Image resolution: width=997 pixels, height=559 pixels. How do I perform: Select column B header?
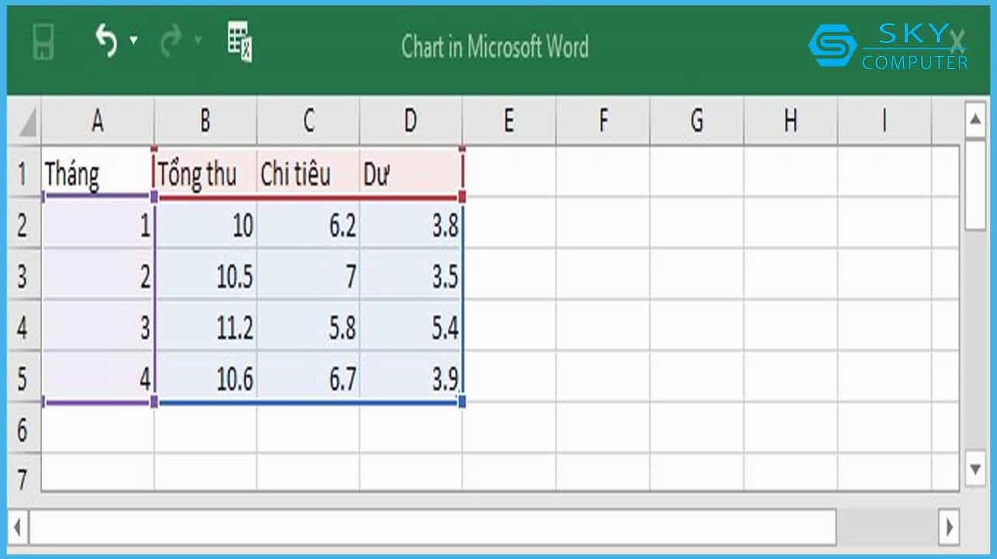(x=205, y=120)
